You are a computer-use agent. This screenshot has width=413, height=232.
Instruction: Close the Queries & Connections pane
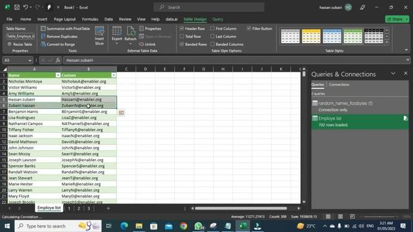406,73
